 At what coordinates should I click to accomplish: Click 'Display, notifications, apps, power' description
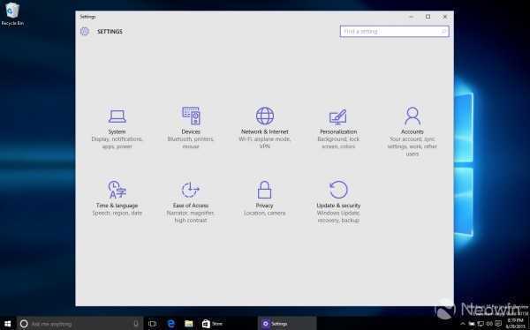117,143
